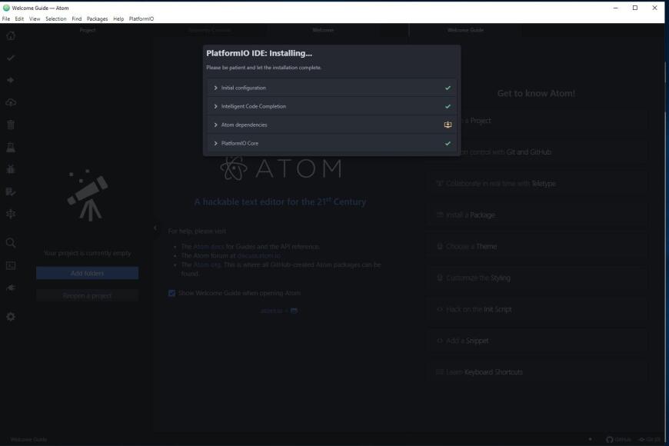The height and width of the screenshot is (446, 669).
Task: Collapse the Project panel using the arrow handle
Action: point(155,228)
